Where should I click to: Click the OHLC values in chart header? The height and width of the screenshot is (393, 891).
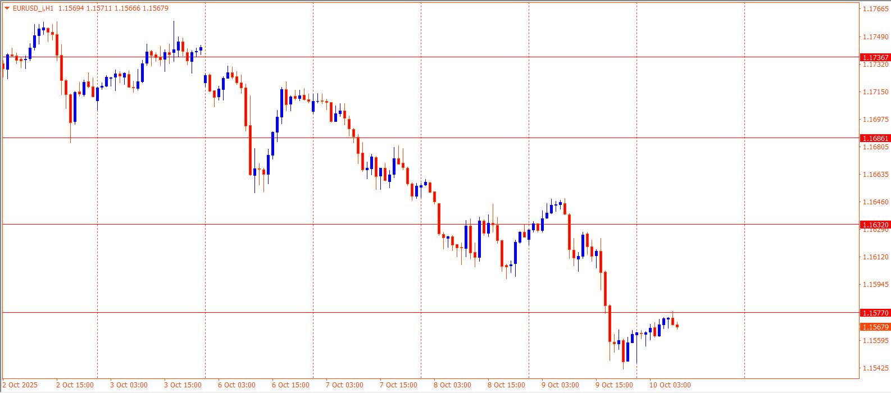coord(113,8)
